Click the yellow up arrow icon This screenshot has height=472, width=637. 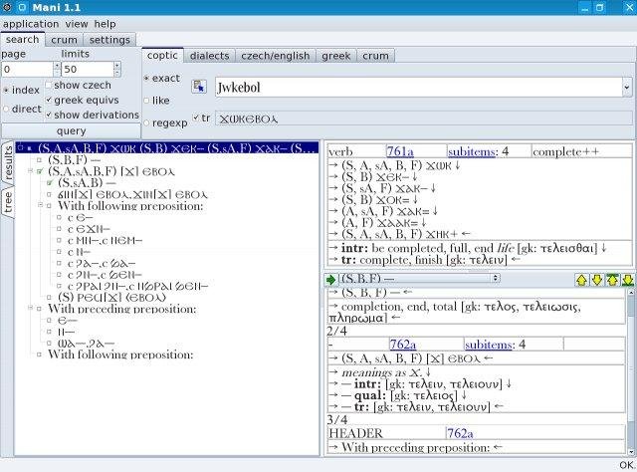click(x=581, y=280)
